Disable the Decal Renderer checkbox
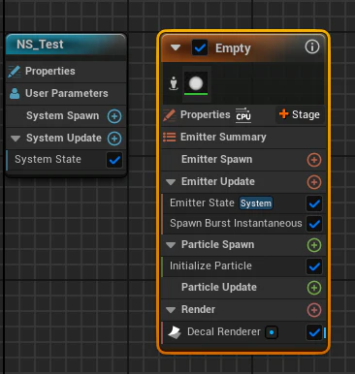The image size is (355, 374). pyautogui.click(x=314, y=332)
